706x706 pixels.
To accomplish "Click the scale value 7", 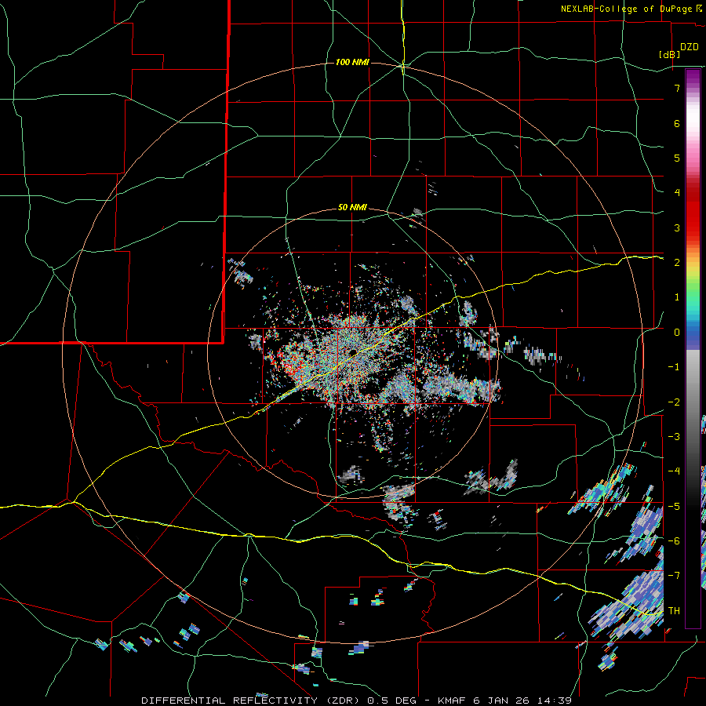I will (x=677, y=88).
